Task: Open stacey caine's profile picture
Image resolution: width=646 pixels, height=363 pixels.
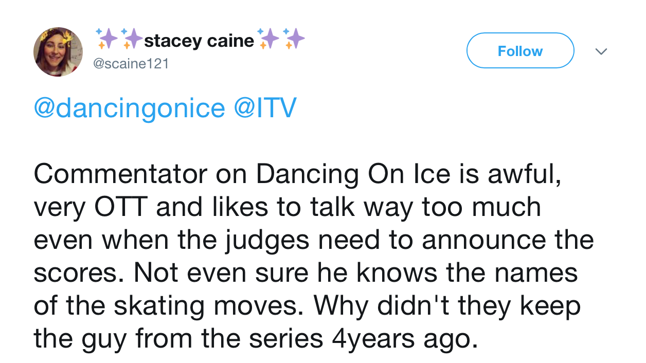Action: [x=58, y=52]
